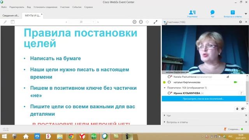
Task: Click the webcam video of наталья Кирпичникова
Action: pyautogui.click(x=205, y=49)
